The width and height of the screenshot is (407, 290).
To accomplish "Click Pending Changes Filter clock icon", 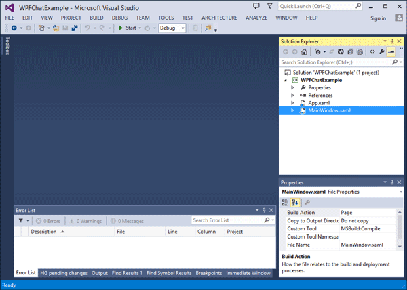I will pyautogui.click(x=317, y=51).
